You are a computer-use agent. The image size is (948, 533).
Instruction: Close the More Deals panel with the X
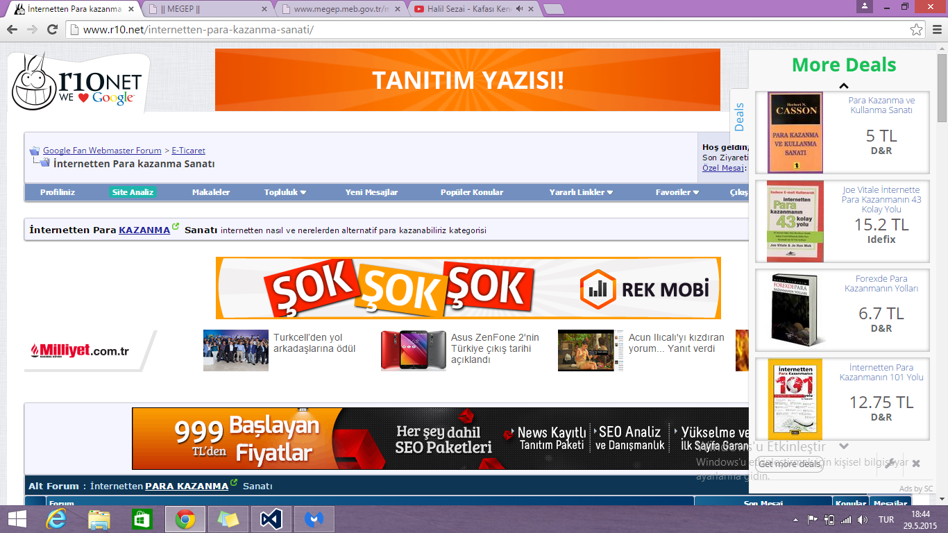[916, 463]
